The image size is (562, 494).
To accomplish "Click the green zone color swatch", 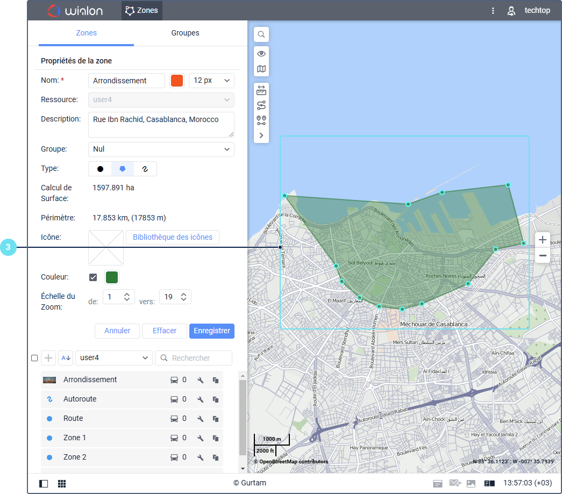I will click(x=112, y=277).
